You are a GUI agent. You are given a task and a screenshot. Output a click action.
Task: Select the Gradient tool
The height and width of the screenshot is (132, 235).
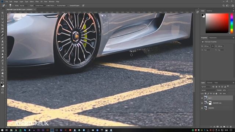coord(3,51)
